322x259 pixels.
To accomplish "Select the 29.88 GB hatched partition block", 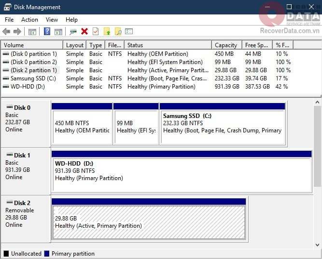I will coord(149,219).
